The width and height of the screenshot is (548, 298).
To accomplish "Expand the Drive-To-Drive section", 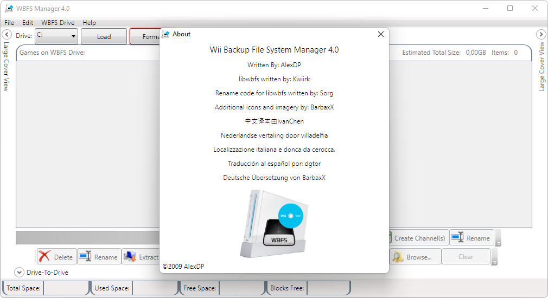I will (19, 273).
